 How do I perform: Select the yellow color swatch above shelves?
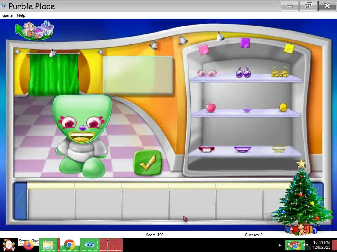tap(289, 49)
